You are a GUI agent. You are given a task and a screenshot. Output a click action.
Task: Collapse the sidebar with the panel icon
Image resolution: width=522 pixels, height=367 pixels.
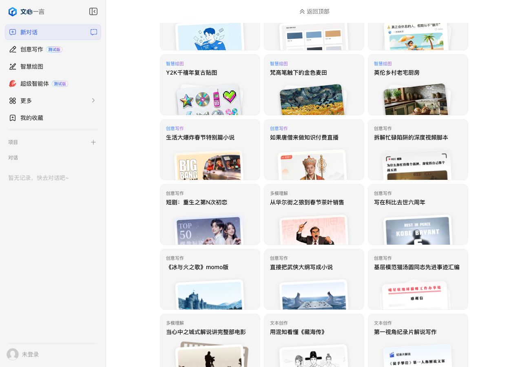[x=93, y=11]
